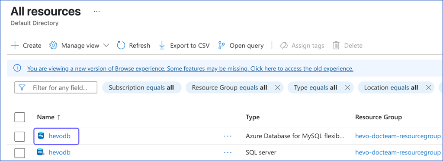443x161 pixels.
Task: Click the Create toolbar label
Action: (32, 46)
